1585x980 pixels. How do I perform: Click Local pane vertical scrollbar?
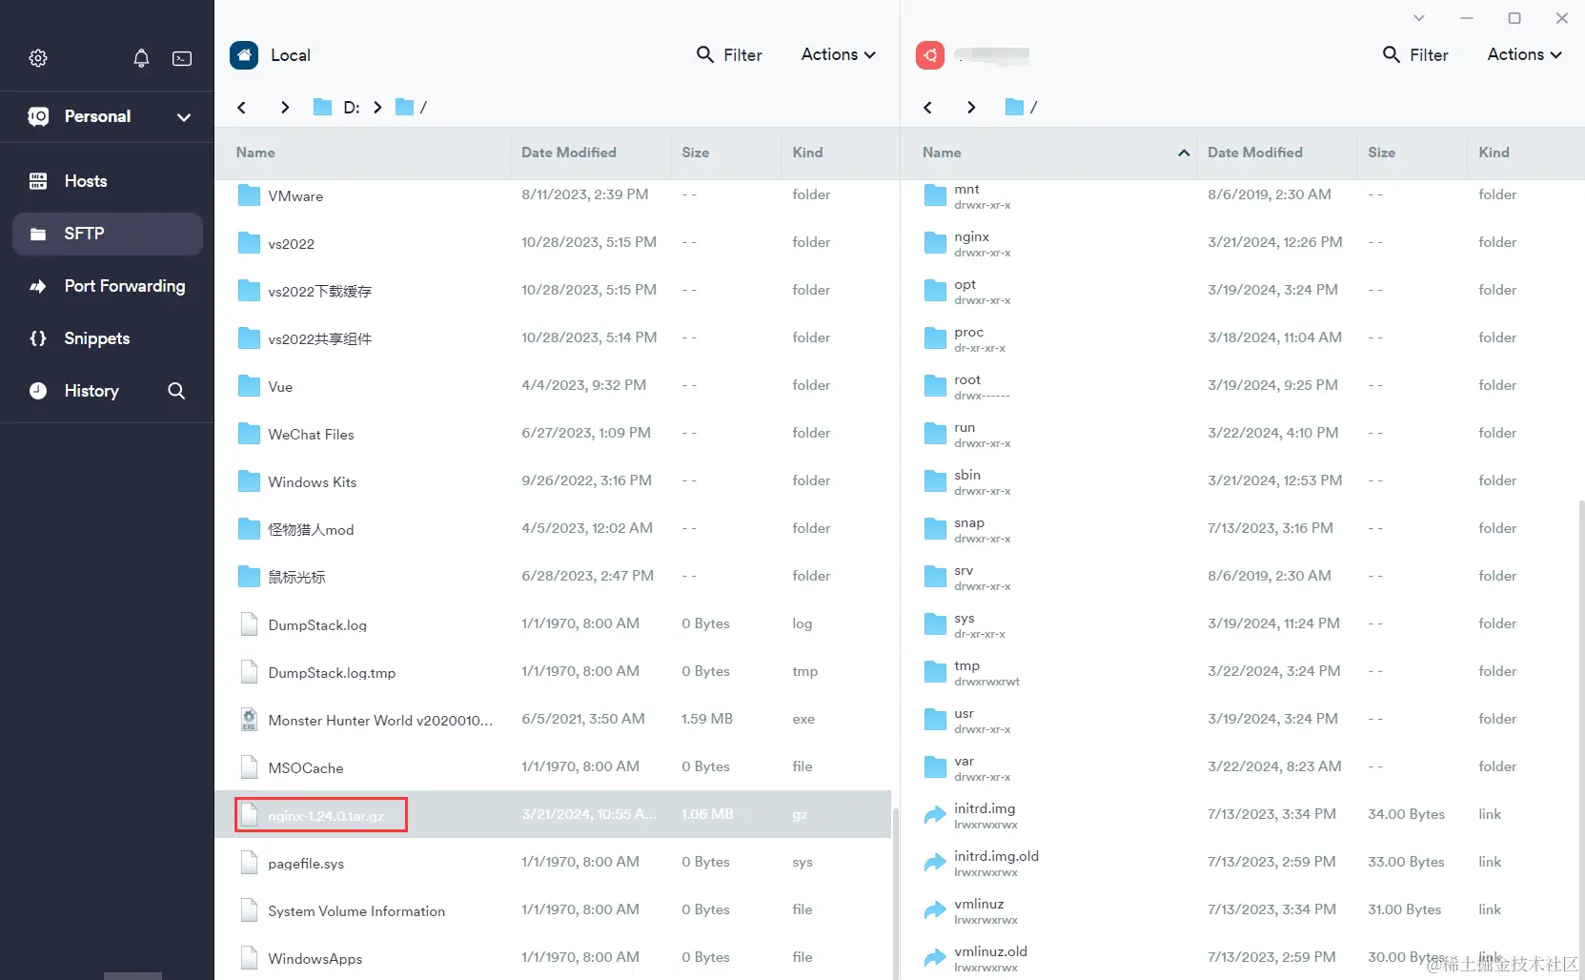coord(895,893)
